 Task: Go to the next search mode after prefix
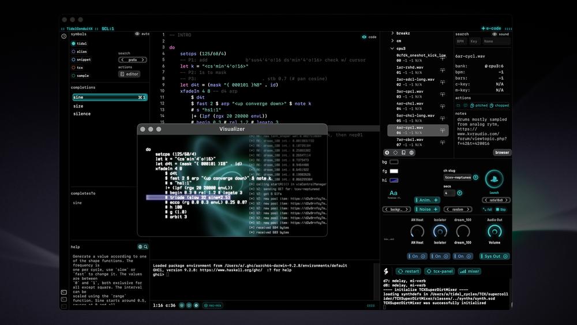point(143,60)
